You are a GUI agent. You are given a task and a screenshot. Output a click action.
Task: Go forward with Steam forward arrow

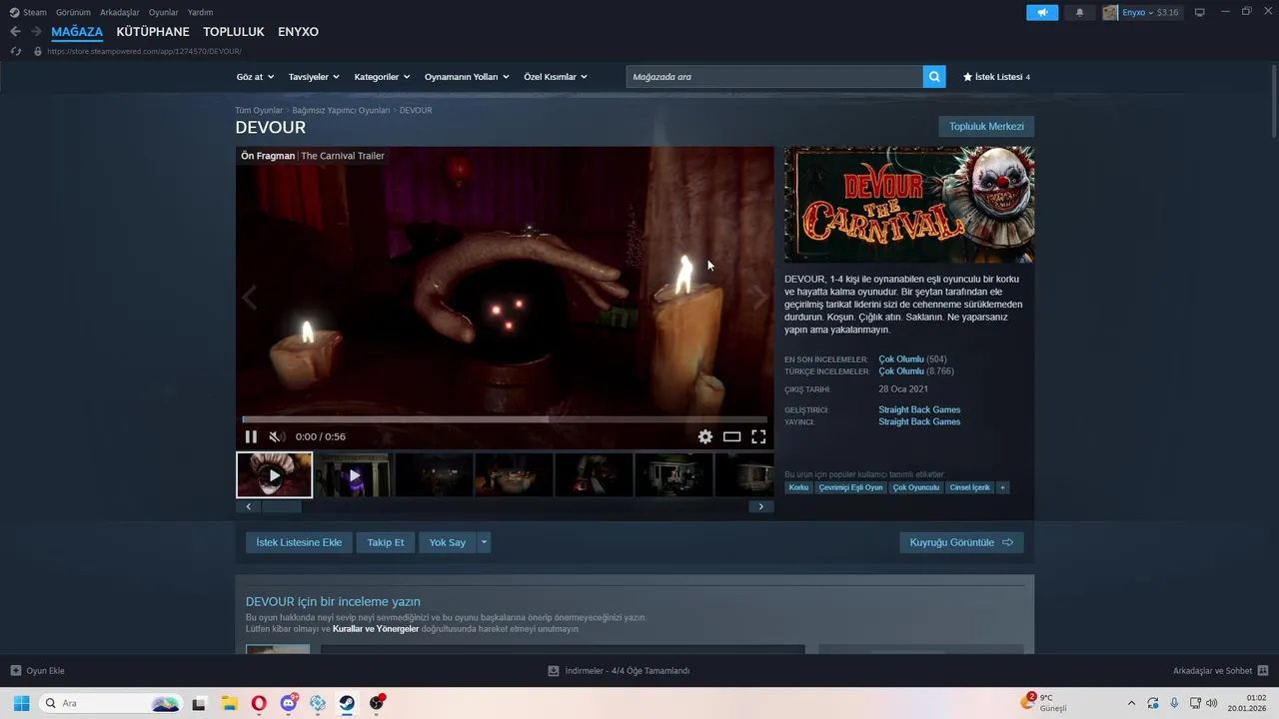tap(36, 32)
